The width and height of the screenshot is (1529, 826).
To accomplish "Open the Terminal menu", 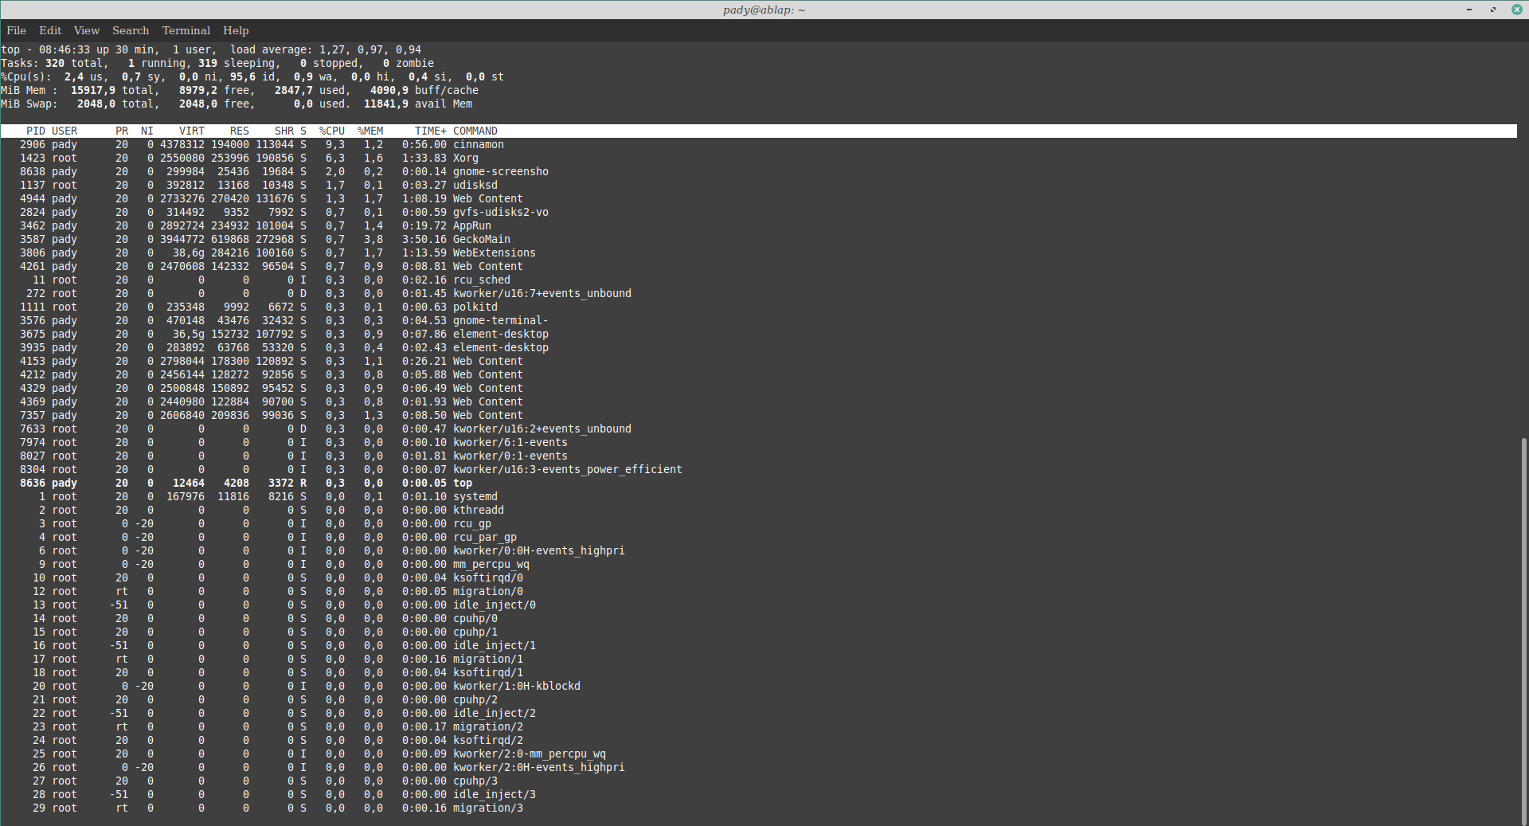I will coord(186,30).
